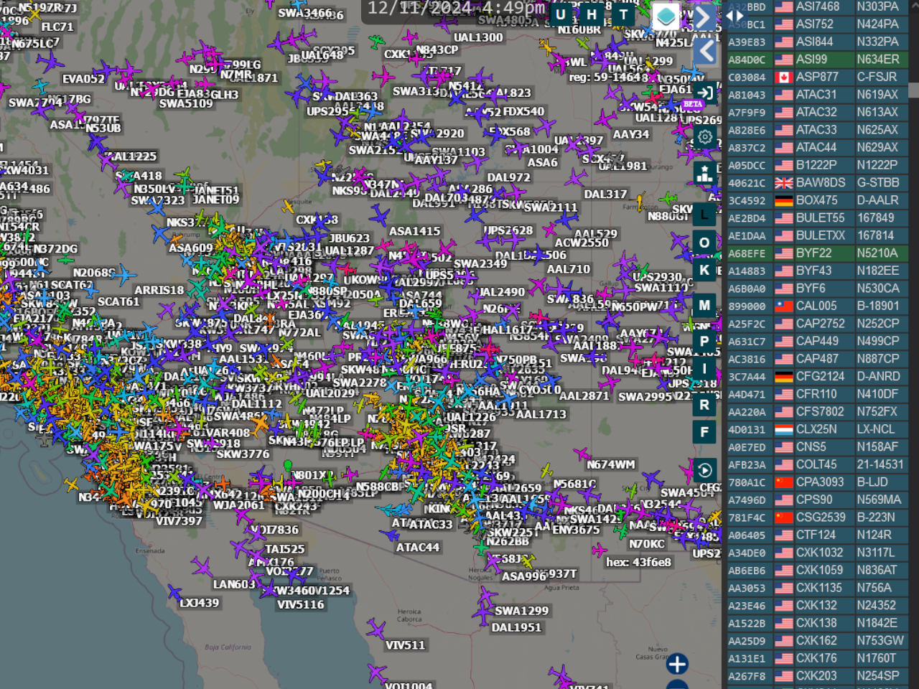The width and height of the screenshot is (919, 689).
Task: Select the CSG2539 row
Action: (x=817, y=517)
